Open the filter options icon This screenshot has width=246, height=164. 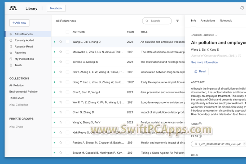pyautogui.click(x=177, y=21)
